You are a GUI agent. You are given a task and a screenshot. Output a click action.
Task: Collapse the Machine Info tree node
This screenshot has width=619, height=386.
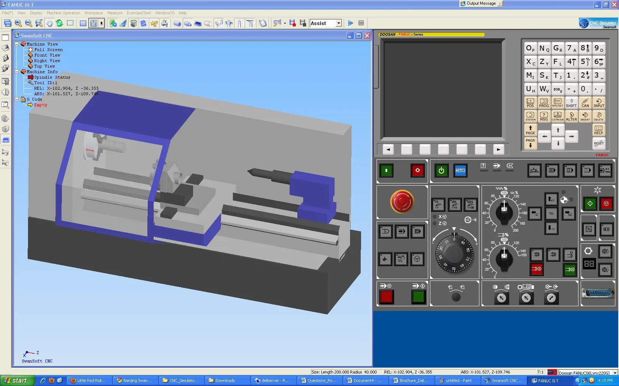(17, 71)
